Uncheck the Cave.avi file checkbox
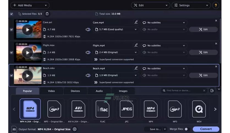Image resolution: width=230 pixels, height=133 pixels. pos(12,29)
